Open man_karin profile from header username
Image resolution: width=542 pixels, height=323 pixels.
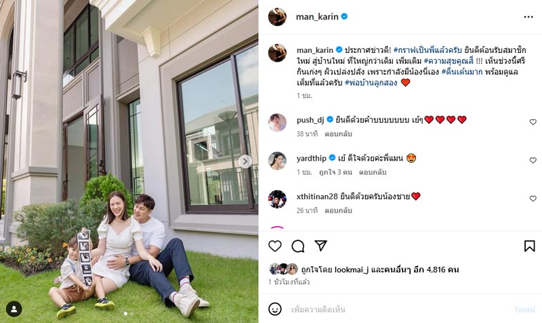pyautogui.click(x=317, y=16)
